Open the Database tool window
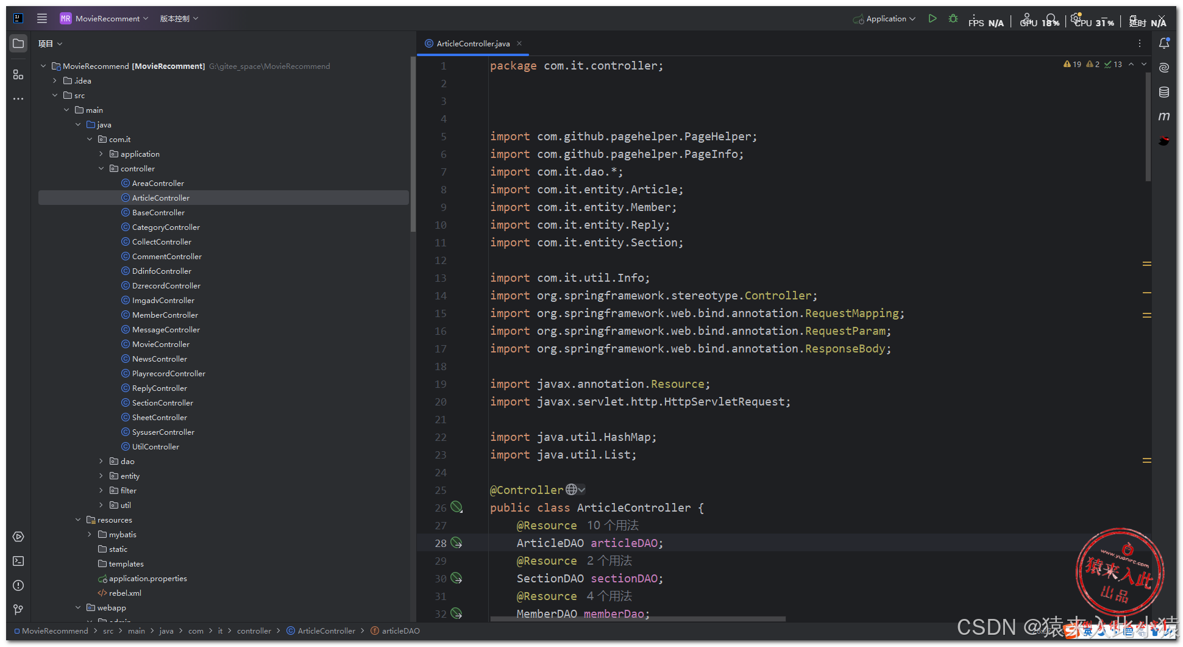 point(1164,92)
